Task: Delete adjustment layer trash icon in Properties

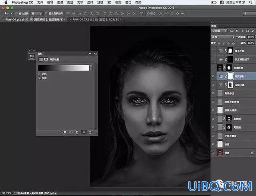Action: coord(90,132)
